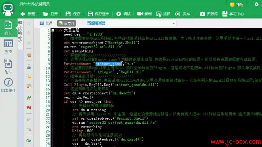This screenshot has height=147, width=262.
Task: Click the 'Call Plugin.RegDll.Reg' line
Action: [x=111, y=85]
